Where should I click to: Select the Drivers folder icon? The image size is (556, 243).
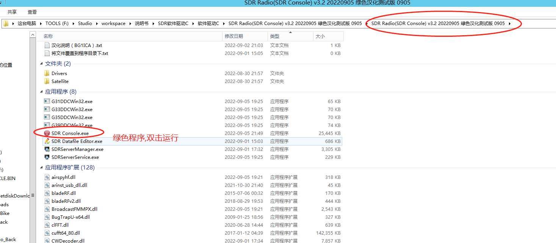(x=47, y=73)
